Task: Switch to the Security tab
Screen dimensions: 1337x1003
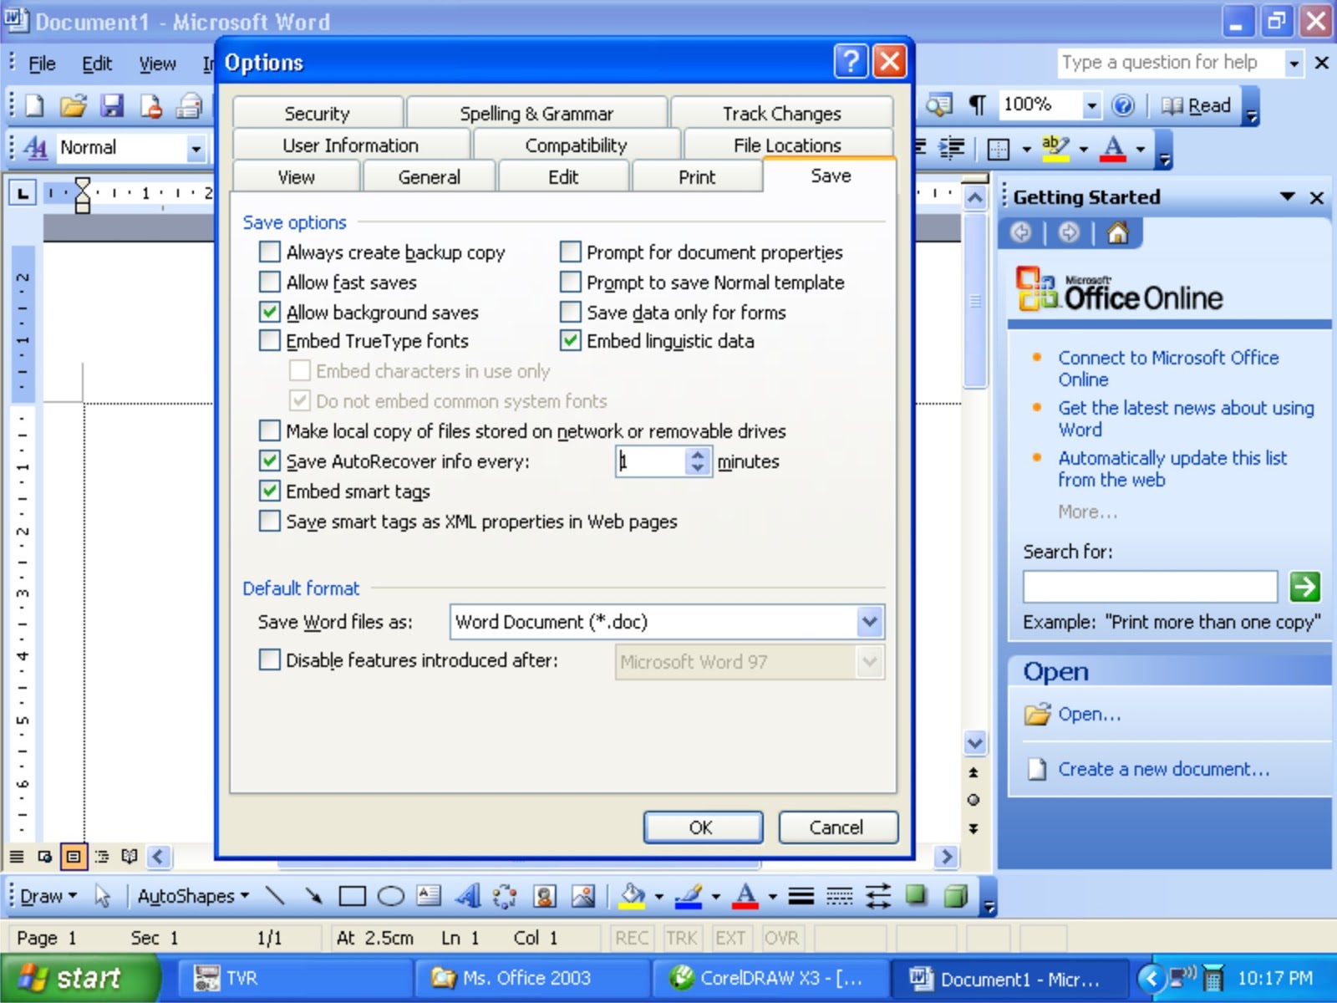Action: coord(317,113)
